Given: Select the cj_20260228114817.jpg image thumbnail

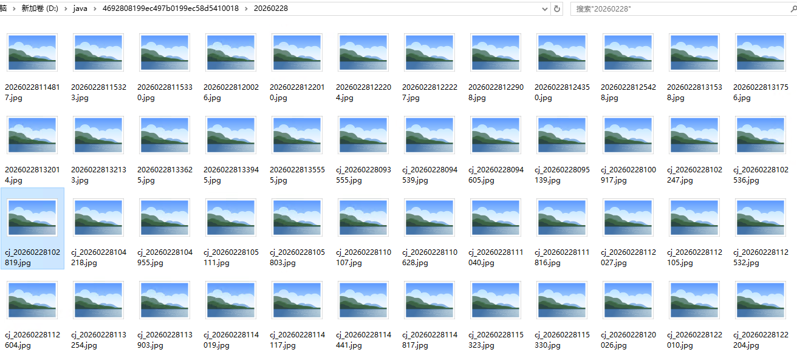Looking at the screenshot, I should (429, 300).
